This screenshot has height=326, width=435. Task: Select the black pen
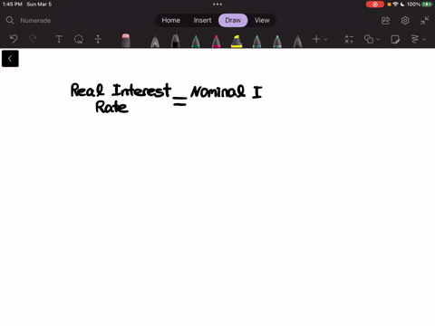click(x=175, y=41)
